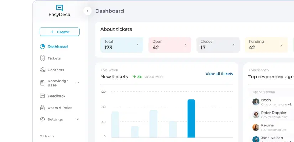Click the Settings gear icon

(42, 119)
